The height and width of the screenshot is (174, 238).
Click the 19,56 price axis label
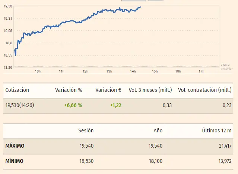click(x=8, y=6)
